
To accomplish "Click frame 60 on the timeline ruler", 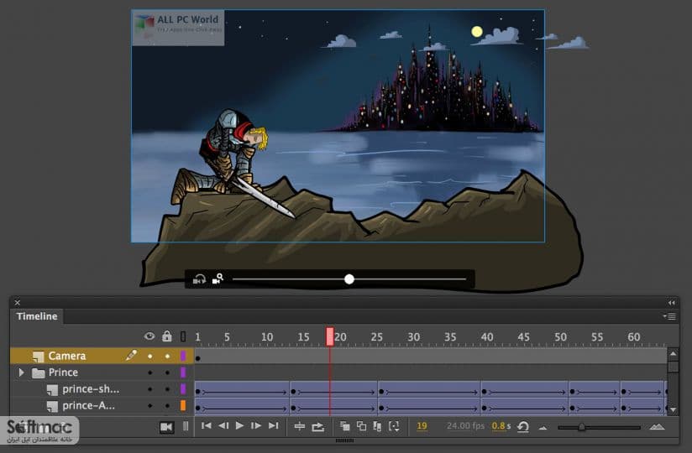I will tap(634, 336).
